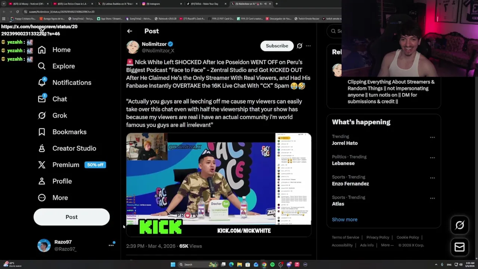Open Terms of Service link

(x=345, y=237)
